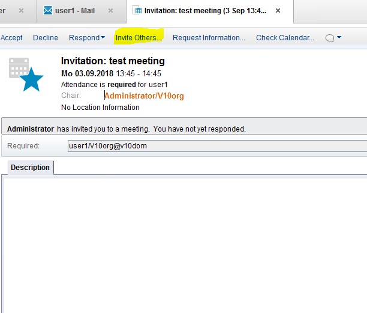Close the Invitation: test meeting tab
The image size is (367, 313).
pos(278,11)
